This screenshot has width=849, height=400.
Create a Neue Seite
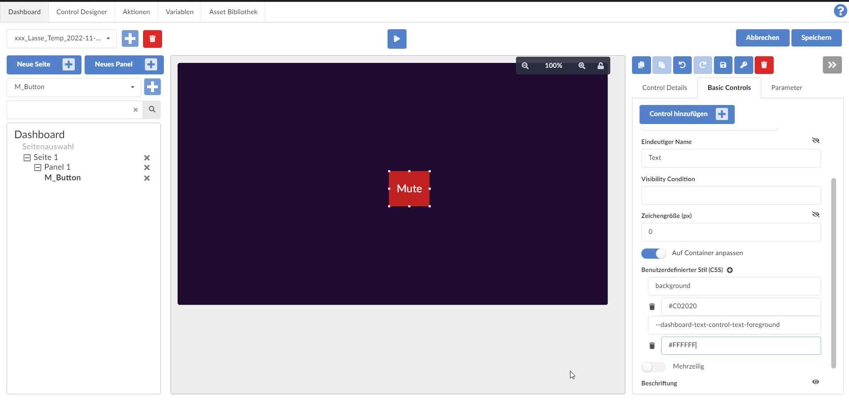tap(44, 65)
